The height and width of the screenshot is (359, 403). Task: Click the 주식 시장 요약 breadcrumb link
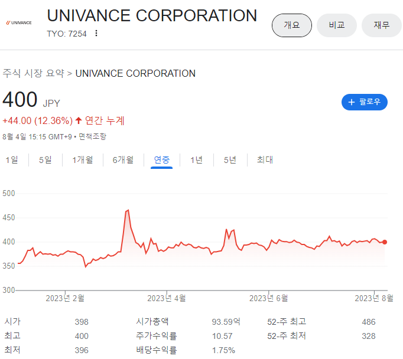(x=34, y=73)
